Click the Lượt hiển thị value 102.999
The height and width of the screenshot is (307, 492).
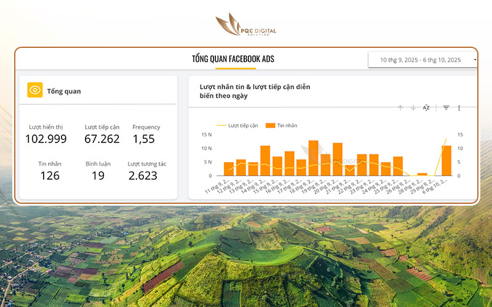point(46,139)
